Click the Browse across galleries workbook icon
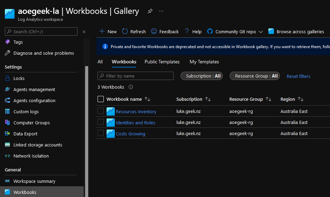This screenshot has height=197, width=330. (x=271, y=32)
